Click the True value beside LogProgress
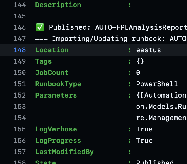 (144, 141)
